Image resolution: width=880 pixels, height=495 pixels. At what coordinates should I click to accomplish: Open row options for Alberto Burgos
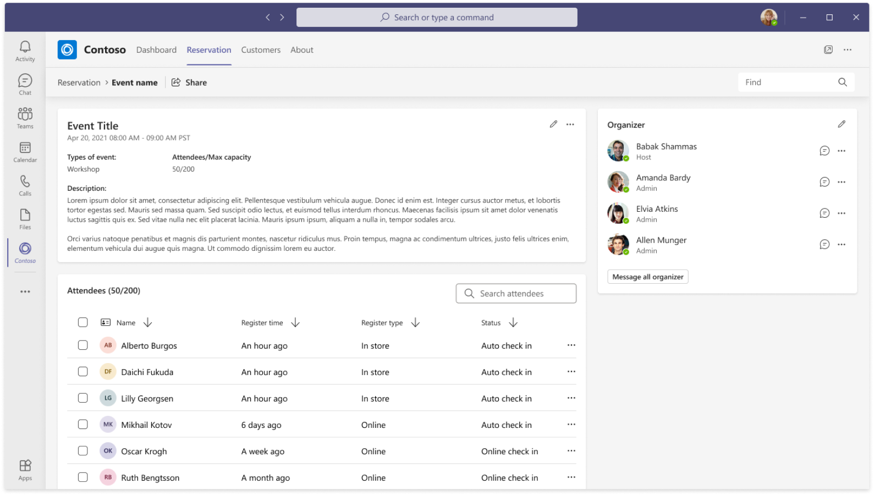[x=571, y=345]
